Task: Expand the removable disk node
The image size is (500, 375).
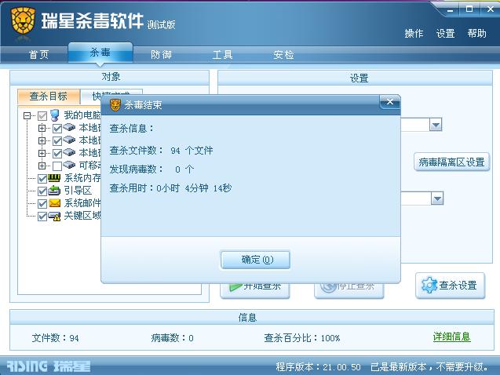Action: [x=42, y=166]
